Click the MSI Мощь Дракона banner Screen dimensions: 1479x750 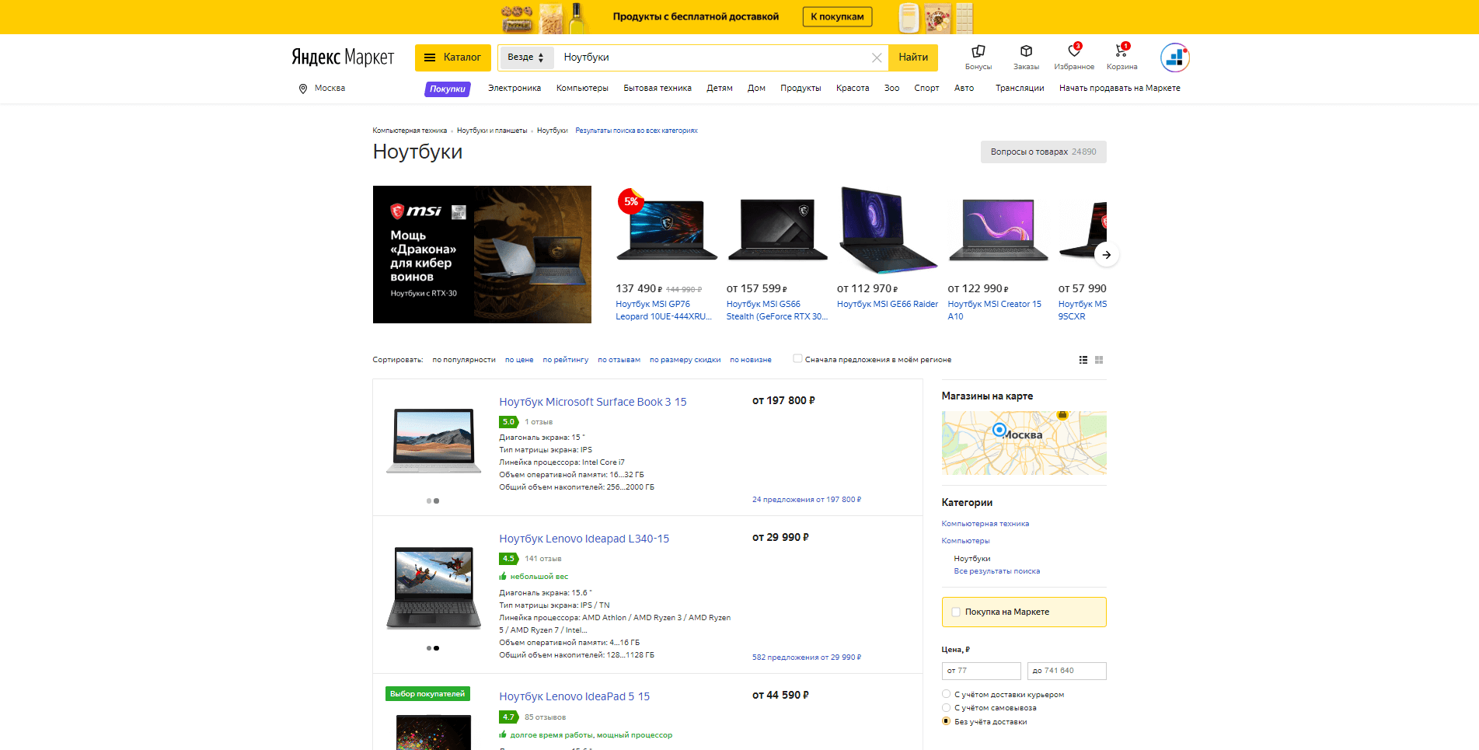pos(482,254)
